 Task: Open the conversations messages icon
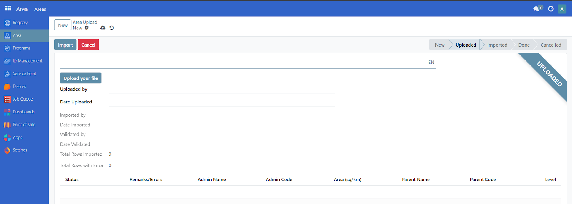point(537,9)
